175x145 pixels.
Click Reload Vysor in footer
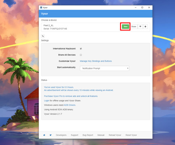pyautogui.click(x=115, y=135)
